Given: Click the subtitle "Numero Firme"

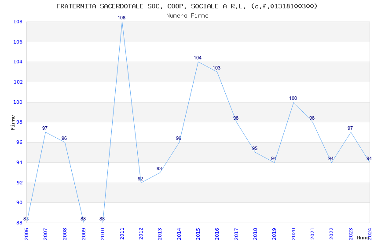Looking at the screenshot, I should coord(187,16).
